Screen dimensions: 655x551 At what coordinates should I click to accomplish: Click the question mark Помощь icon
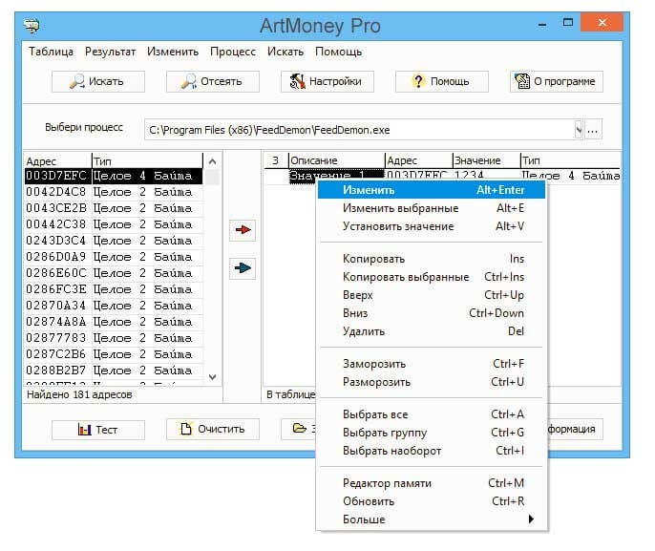point(418,81)
